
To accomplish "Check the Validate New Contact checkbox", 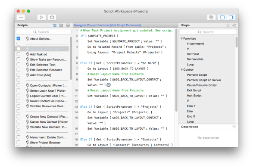I will tap(19, 127).
